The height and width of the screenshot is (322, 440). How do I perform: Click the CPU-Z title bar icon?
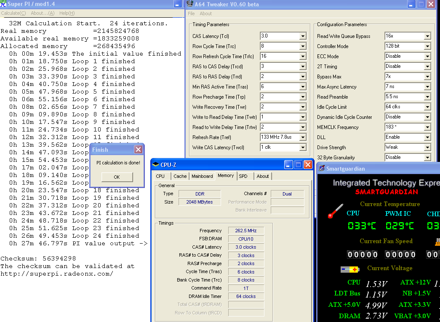point(155,164)
